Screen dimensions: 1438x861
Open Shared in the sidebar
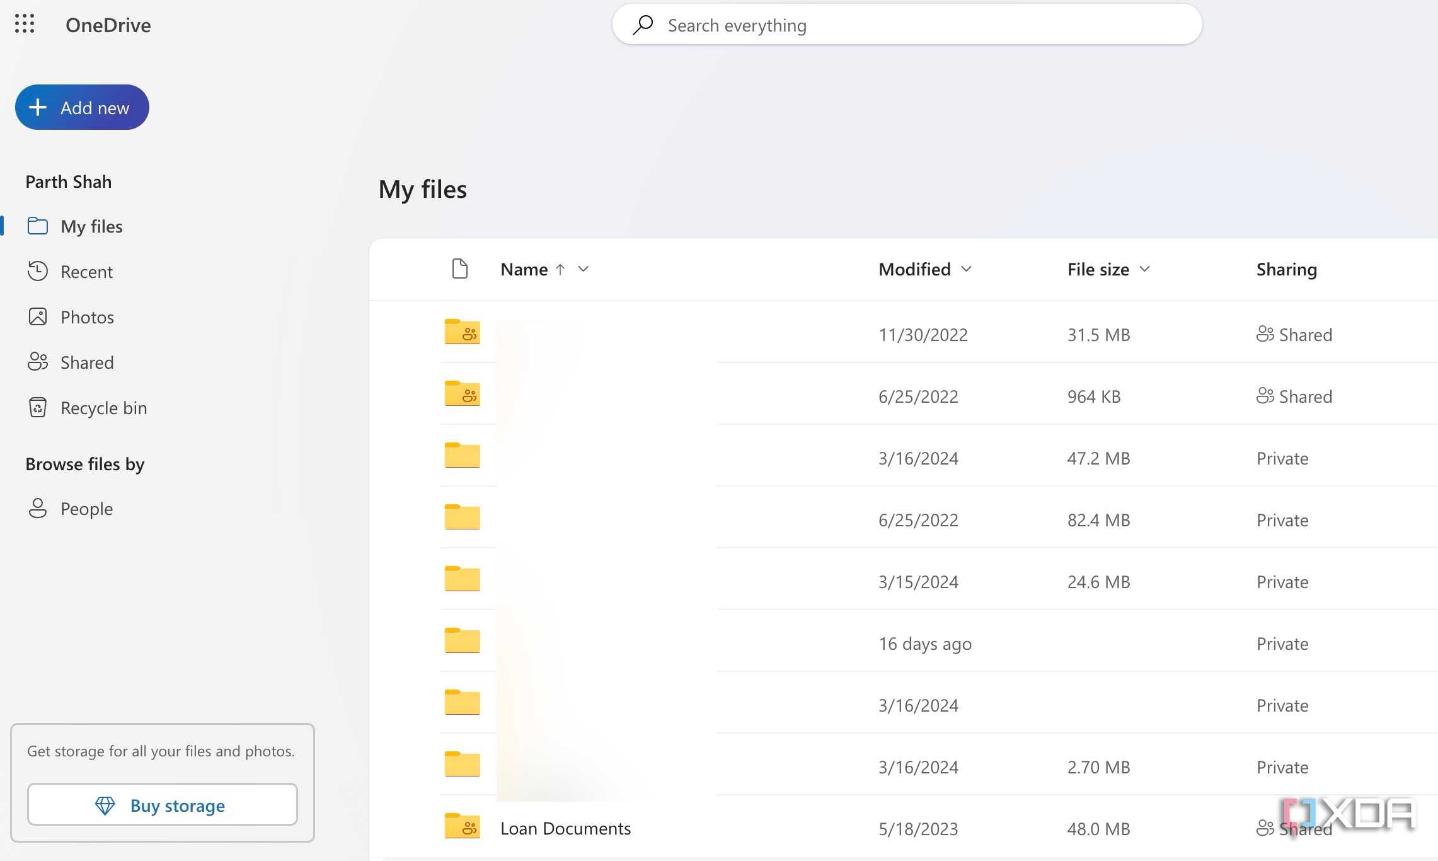(87, 362)
